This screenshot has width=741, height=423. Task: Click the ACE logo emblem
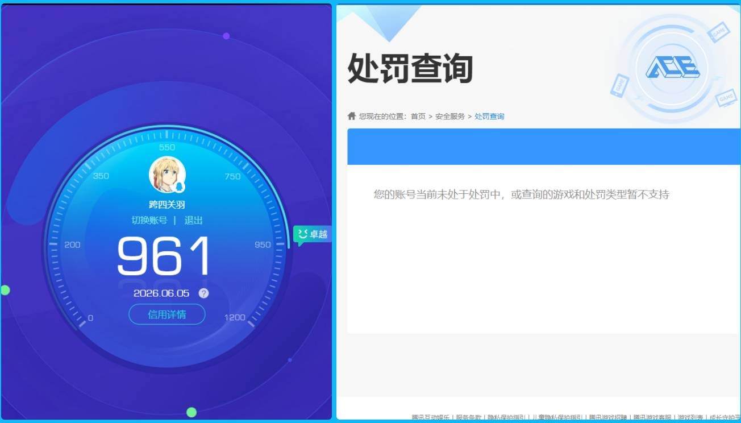point(672,68)
